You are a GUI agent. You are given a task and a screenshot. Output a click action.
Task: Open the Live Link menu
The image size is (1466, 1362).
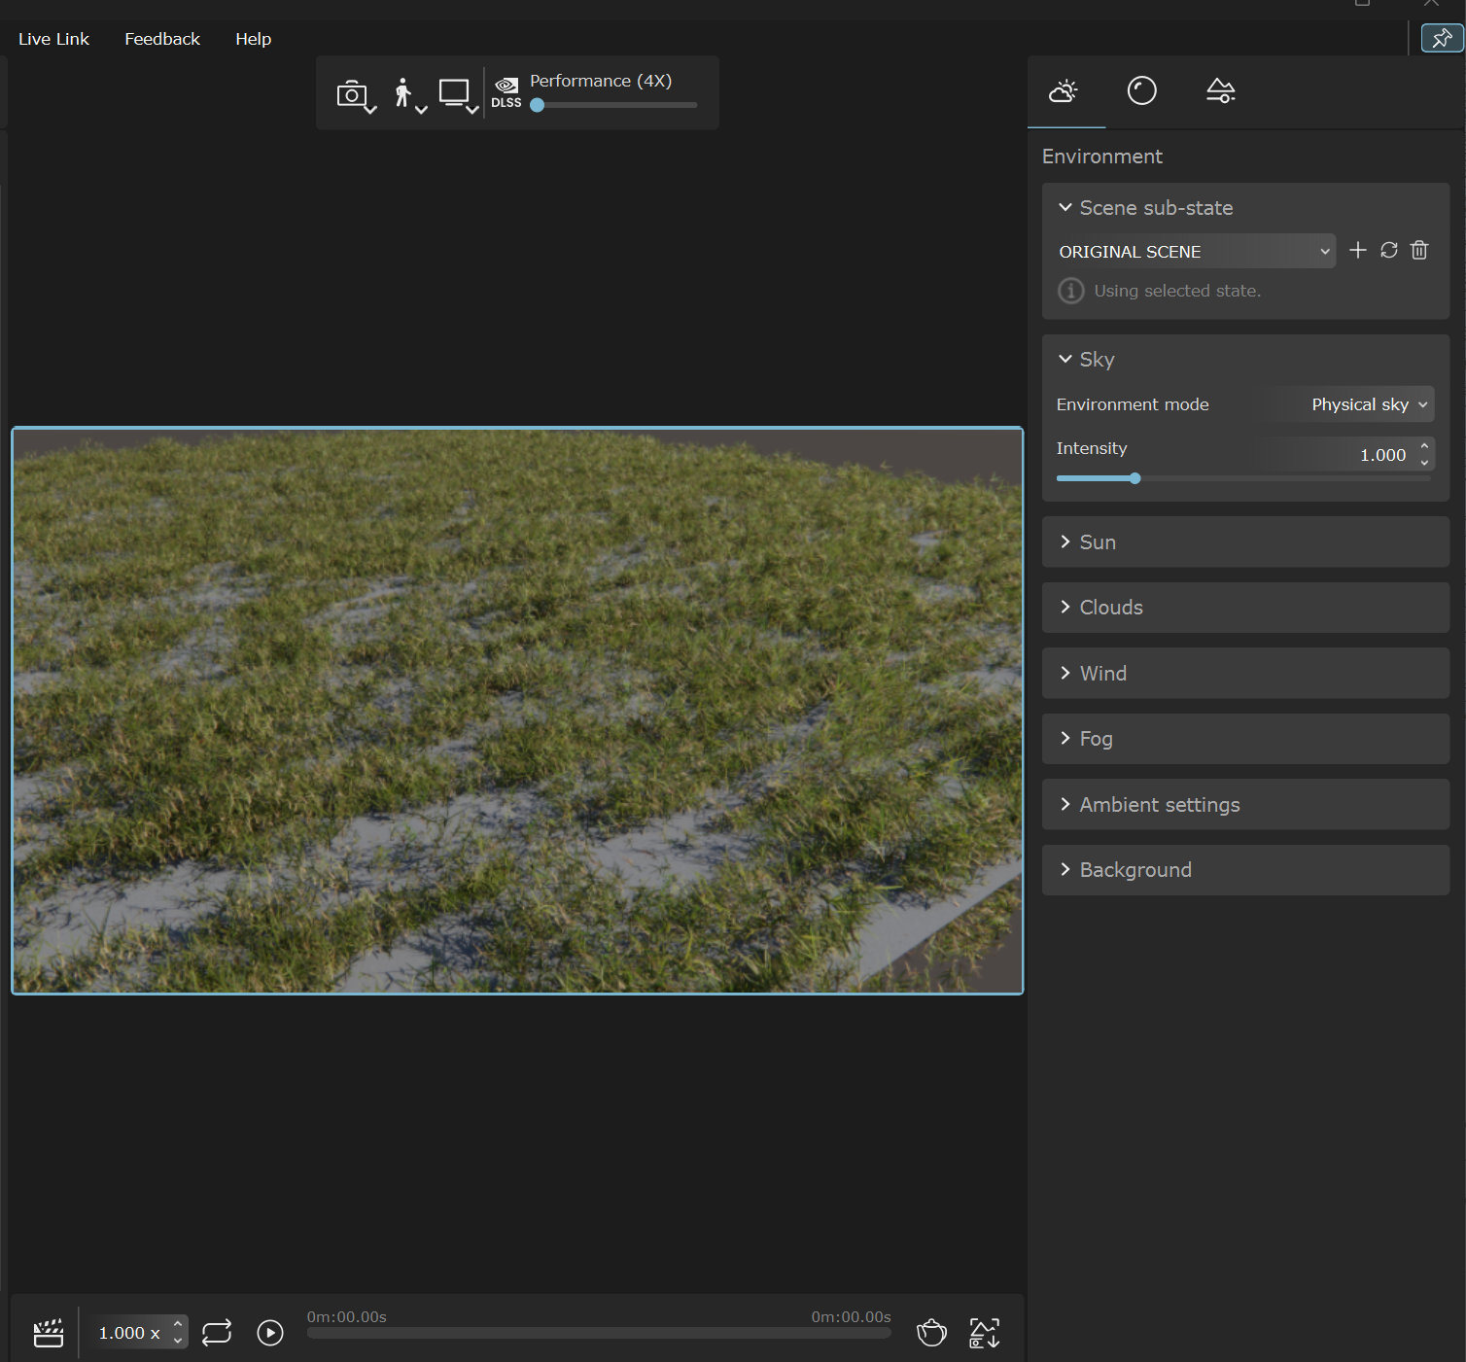(53, 39)
